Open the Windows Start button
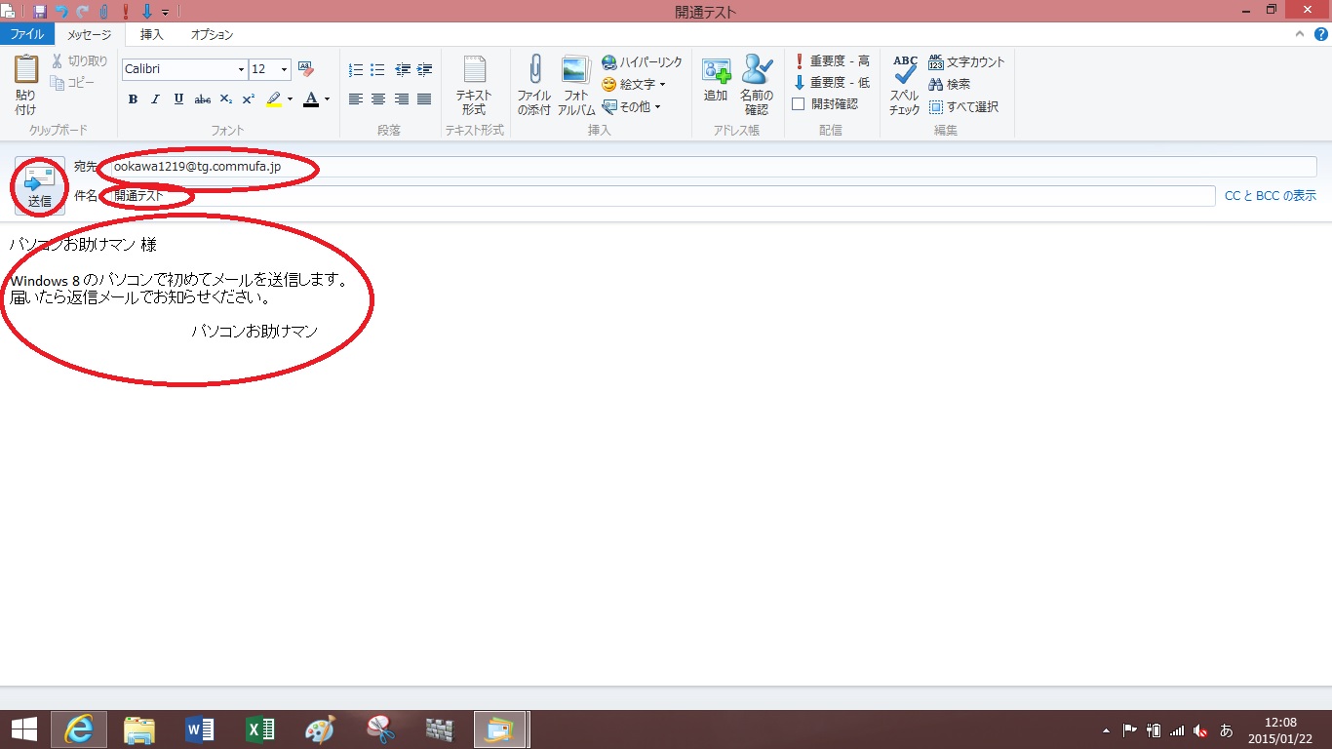1332x749 pixels. pyautogui.click(x=23, y=729)
